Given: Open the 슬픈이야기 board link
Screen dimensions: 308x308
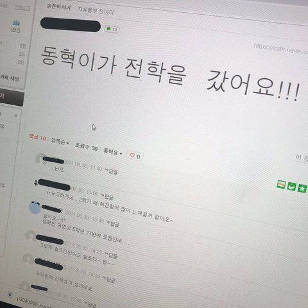Looking at the screenshot, I should [x=58, y=6].
